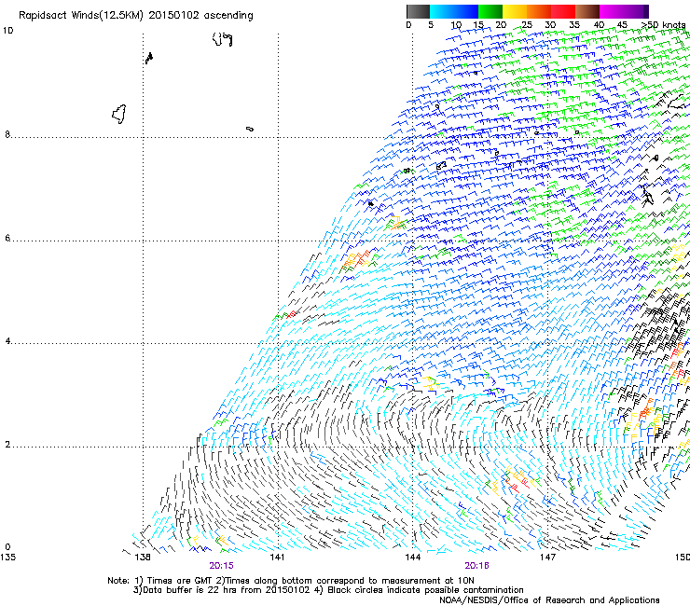Click the purple time label '20:18'
Image resolution: width=690 pixels, height=606 pixels.
tap(476, 566)
